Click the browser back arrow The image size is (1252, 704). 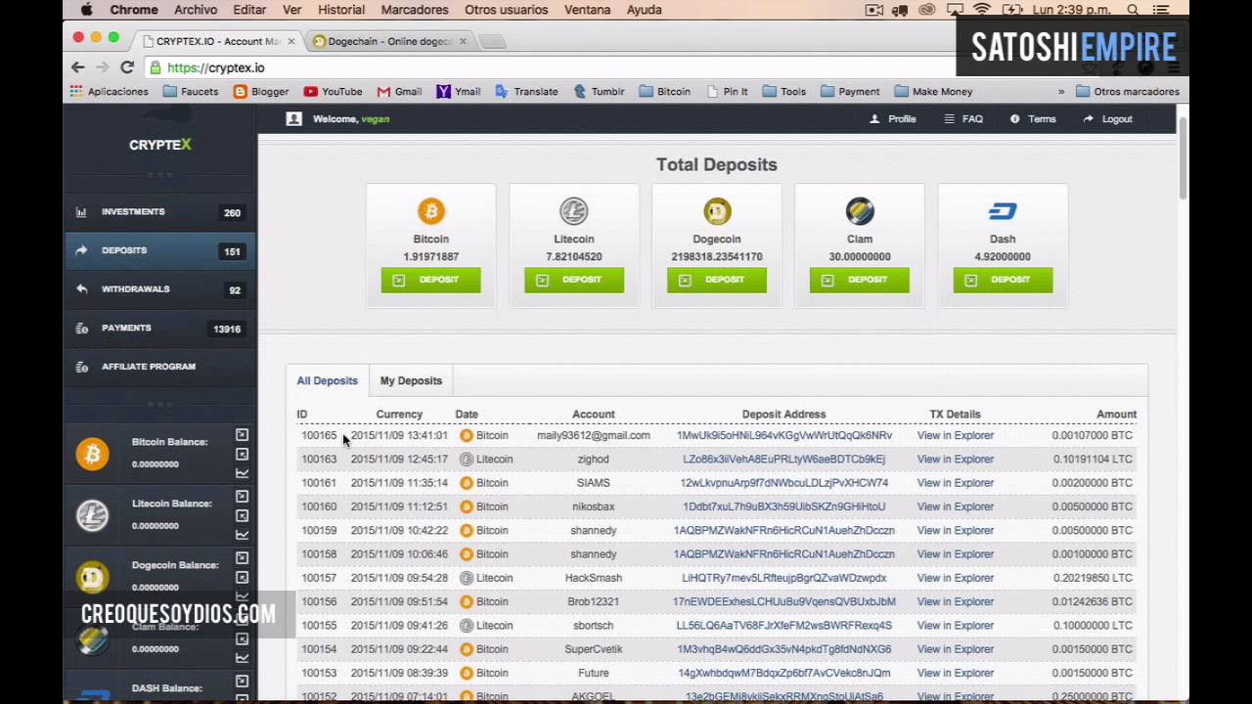[78, 67]
